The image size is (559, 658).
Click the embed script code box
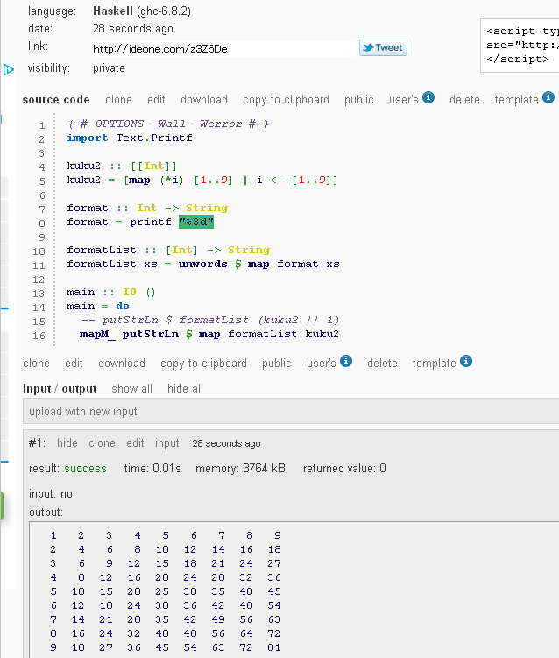tap(520, 46)
